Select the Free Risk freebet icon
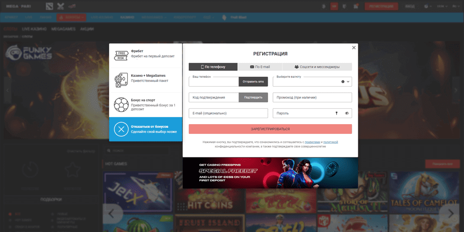 click(x=121, y=56)
